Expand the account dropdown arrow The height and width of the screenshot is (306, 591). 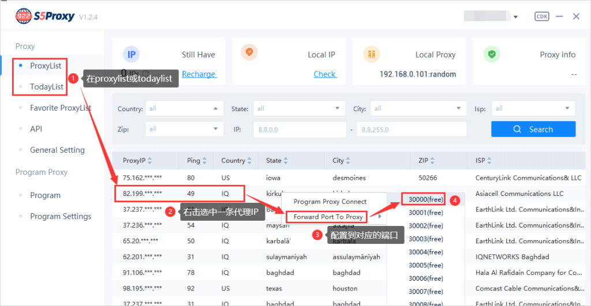pos(515,17)
